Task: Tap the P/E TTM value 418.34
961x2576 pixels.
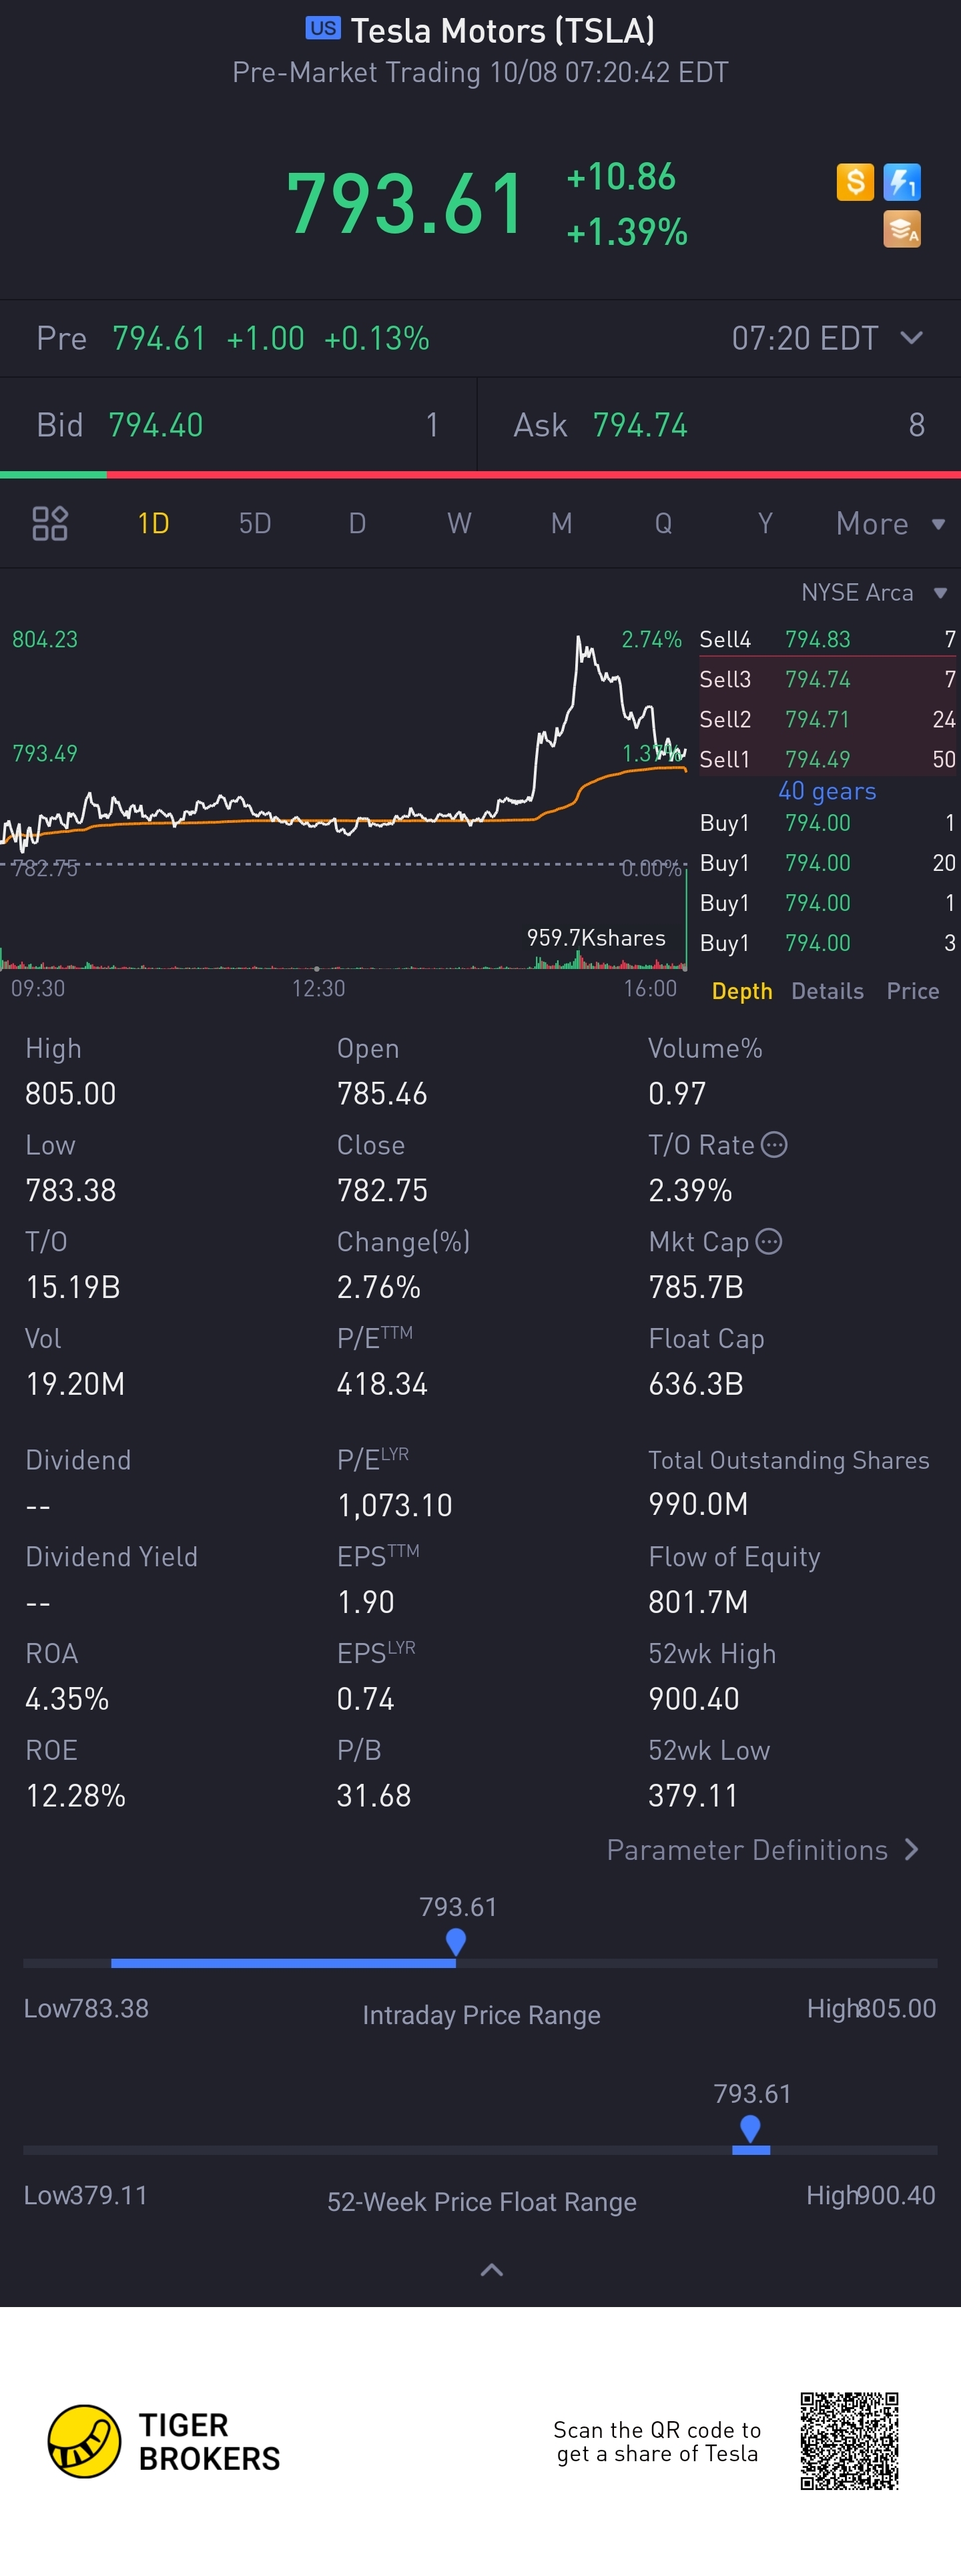Action: (x=382, y=1384)
